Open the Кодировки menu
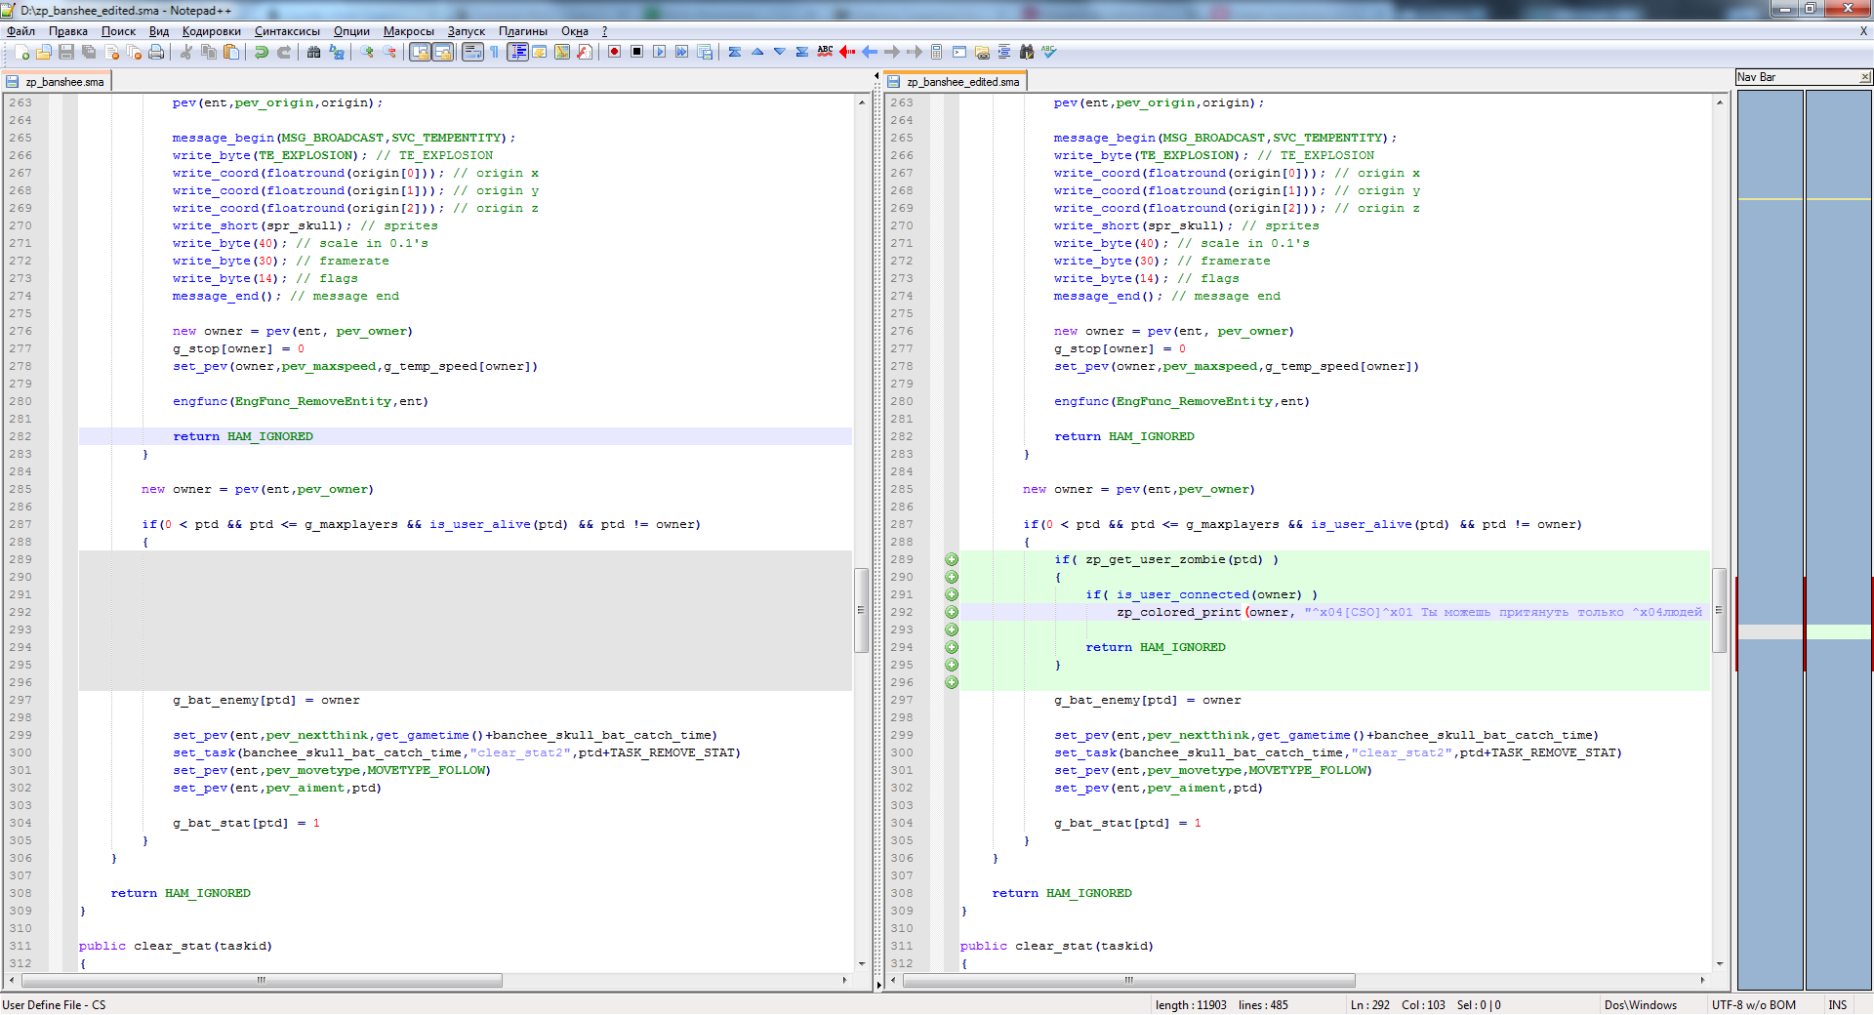Image resolution: width=1874 pixels, height=1015 pixels. [211, 31]
